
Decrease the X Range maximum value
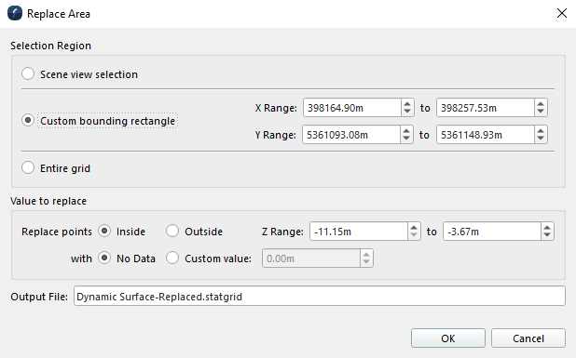point(541,112)
